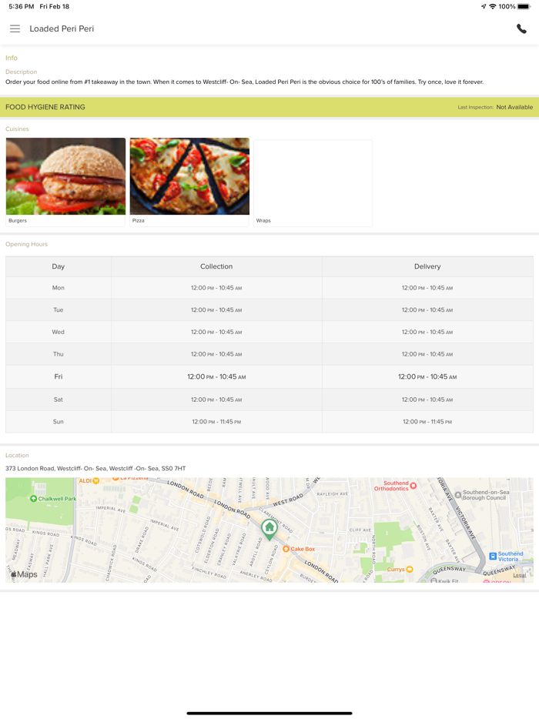Tap the Loaded Peri Peri title
539x719 pixels.
coord(62,28)
